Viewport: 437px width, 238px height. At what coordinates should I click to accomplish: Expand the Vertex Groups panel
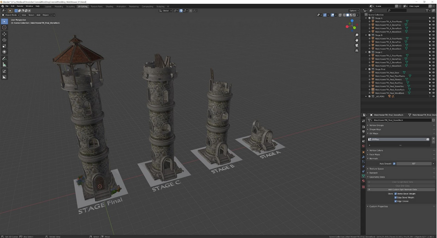[x=376, y=125]
